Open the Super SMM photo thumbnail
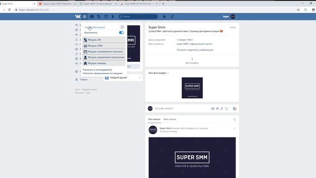316x178 pixels. point(192,88)
